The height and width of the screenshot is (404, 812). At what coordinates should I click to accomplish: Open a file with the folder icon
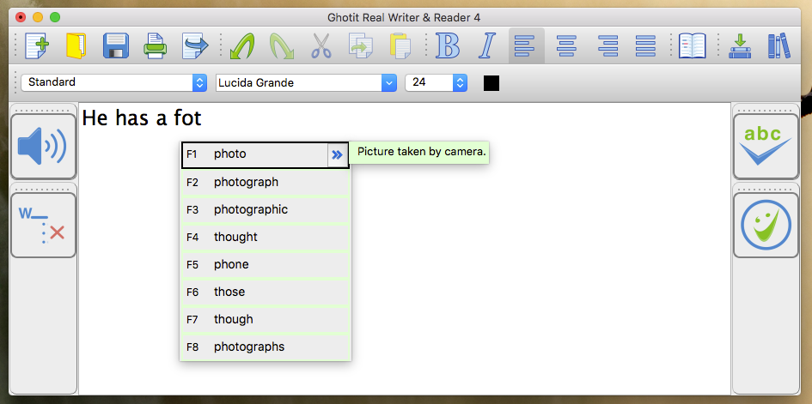pos(76,45)
